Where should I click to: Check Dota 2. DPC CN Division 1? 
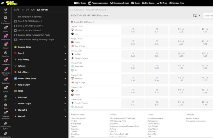click(16, 30)
